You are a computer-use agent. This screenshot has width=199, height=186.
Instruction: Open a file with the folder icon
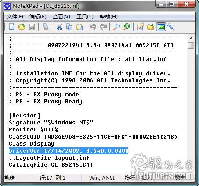22,27
